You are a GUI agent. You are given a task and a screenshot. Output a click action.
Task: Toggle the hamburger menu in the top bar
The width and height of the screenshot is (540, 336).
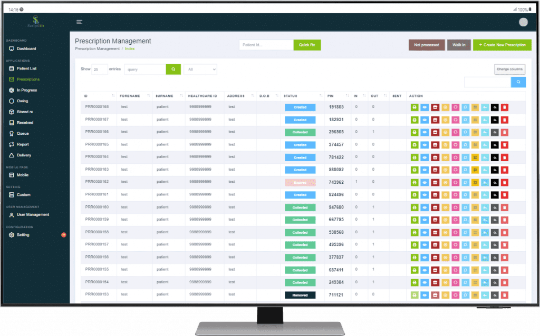tap(79, 22)
